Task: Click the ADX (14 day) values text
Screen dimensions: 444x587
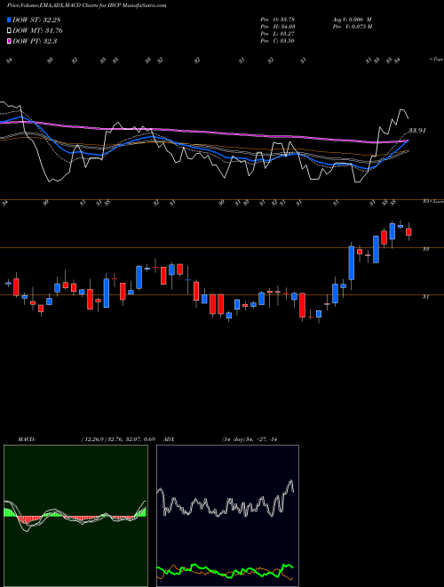Action: 250,439
